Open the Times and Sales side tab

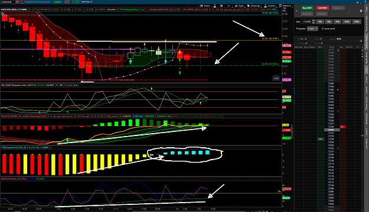[367, 24]
